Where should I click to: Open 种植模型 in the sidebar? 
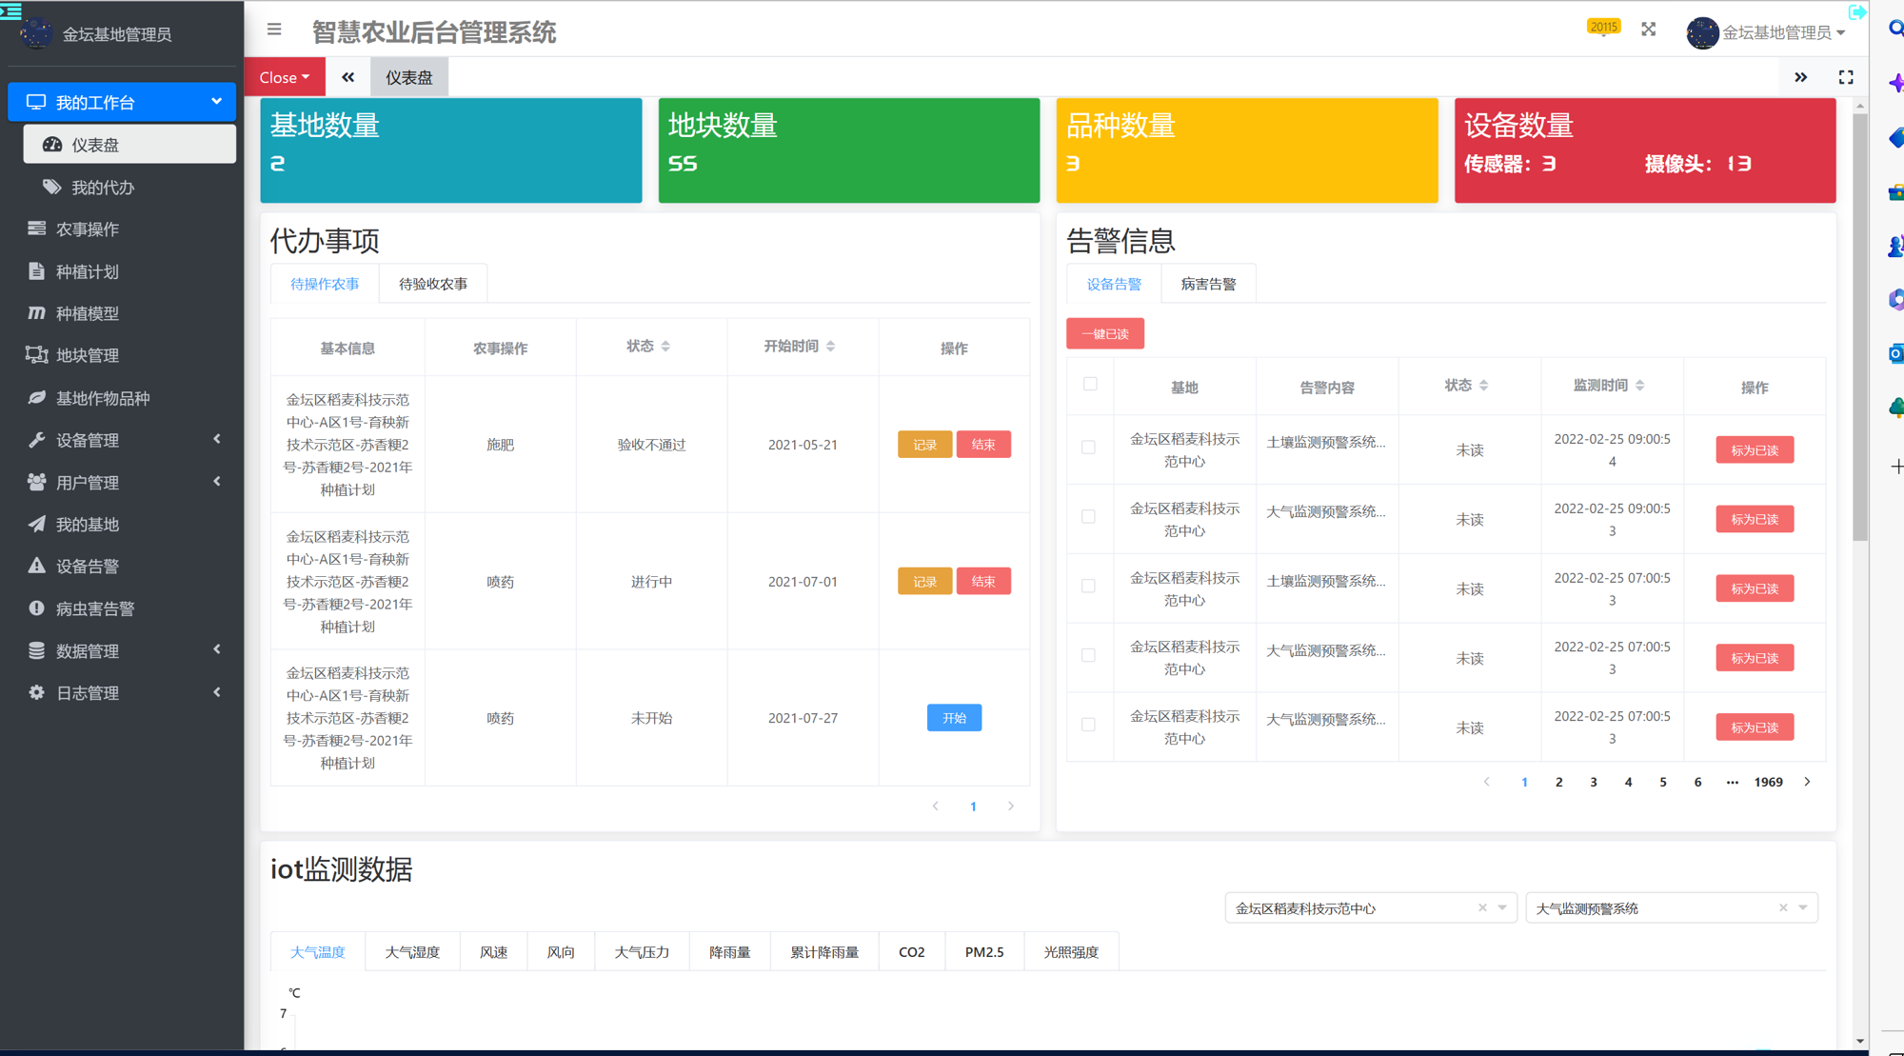pos(122,313)
